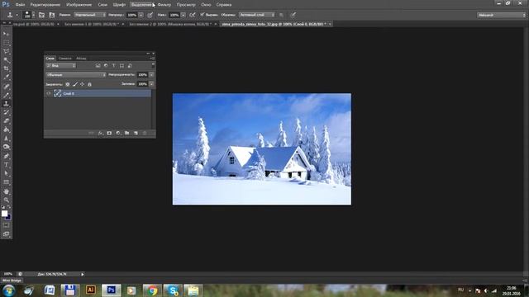Open the Brush panel toggle in options bar
Viewport: 529px width, 297px height.
[x=41, y=15]
